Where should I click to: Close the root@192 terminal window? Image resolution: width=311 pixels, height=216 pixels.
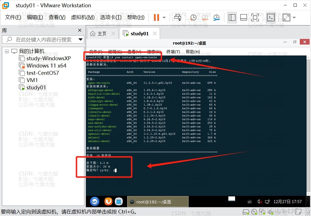pyautogui.click(x=305, y=42)
